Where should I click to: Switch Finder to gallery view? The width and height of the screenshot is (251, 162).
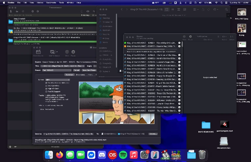[185, 10]
